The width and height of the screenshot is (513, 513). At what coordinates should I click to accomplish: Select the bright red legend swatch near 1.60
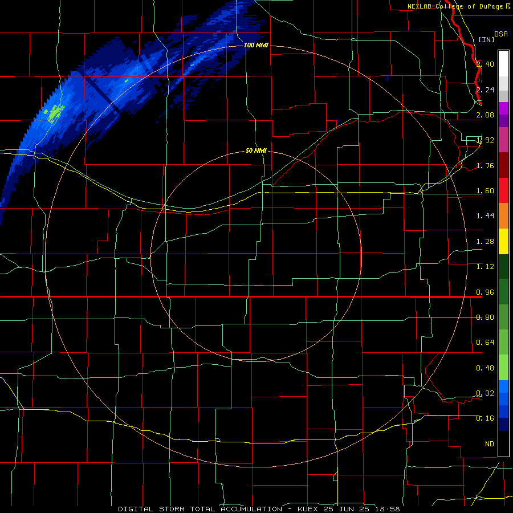(503, 190)
